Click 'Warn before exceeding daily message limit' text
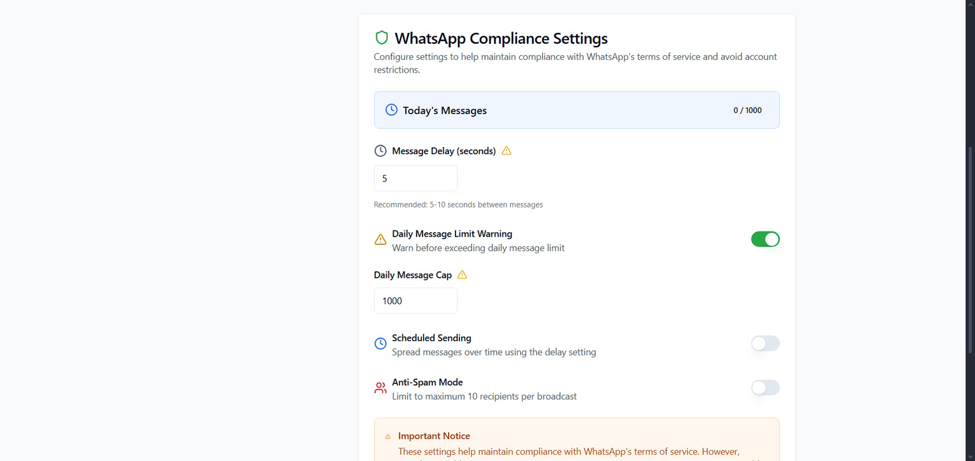This screenshot has height=461, width=975. pos(478,248)
